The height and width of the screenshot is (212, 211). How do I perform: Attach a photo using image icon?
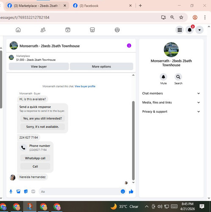coord(18,192)
